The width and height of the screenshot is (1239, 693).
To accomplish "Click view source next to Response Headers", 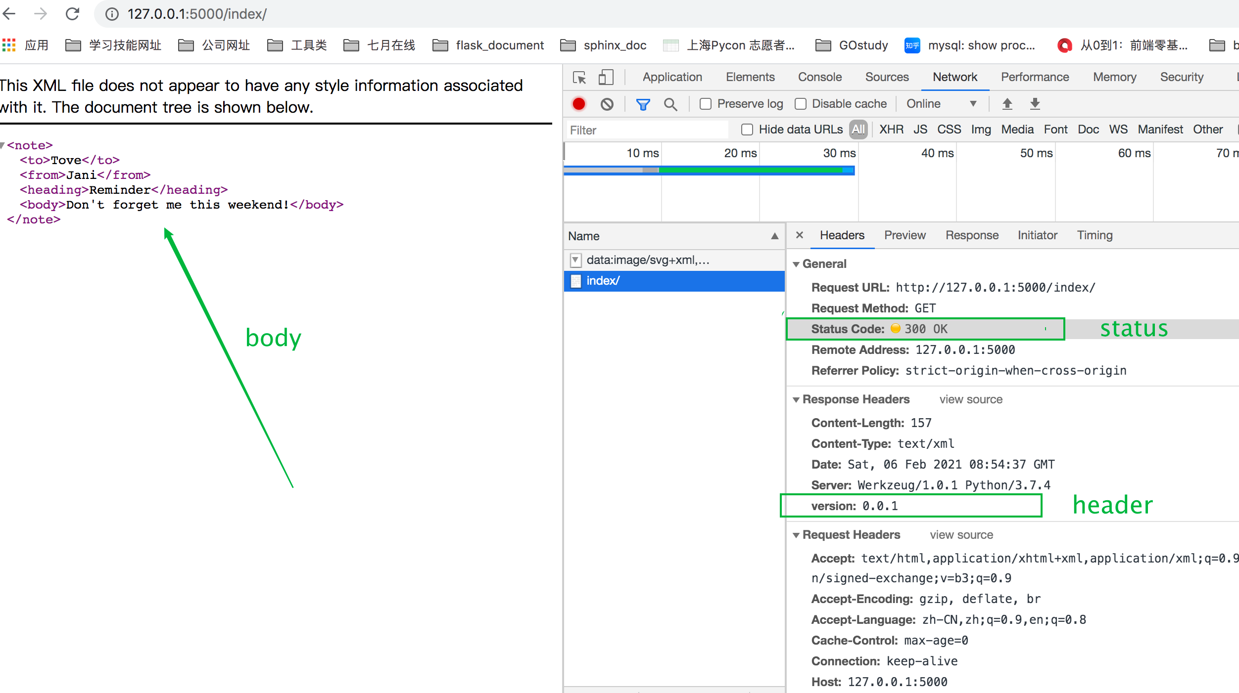I will pyautogui.click(x=970, y=399).
